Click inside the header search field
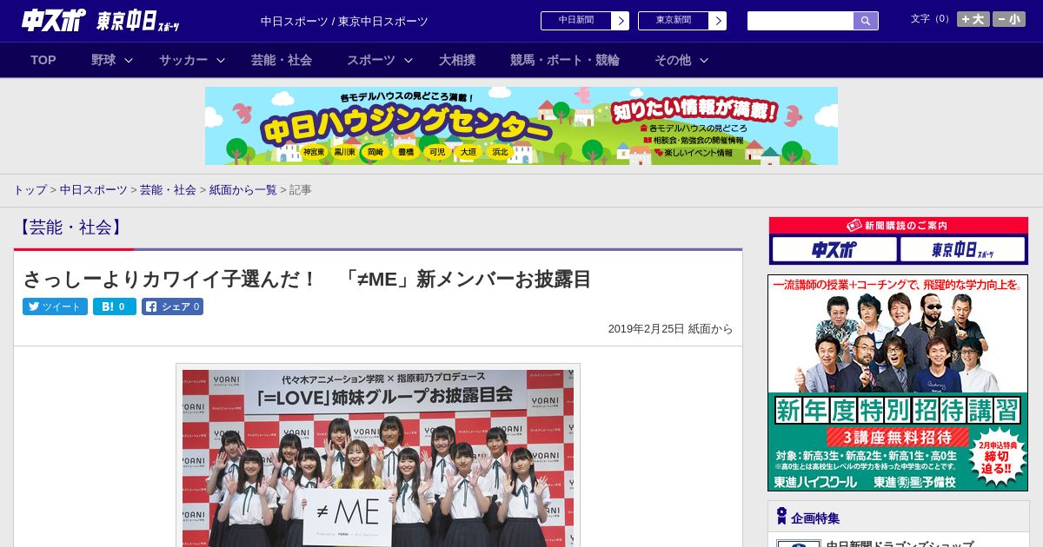Screen dimensions: 1043x547 tap(801, 21)
